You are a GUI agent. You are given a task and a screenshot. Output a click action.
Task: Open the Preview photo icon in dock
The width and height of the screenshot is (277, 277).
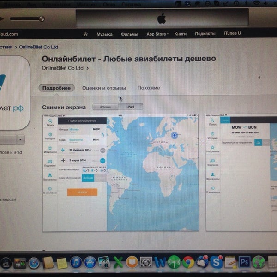[104, 262]
